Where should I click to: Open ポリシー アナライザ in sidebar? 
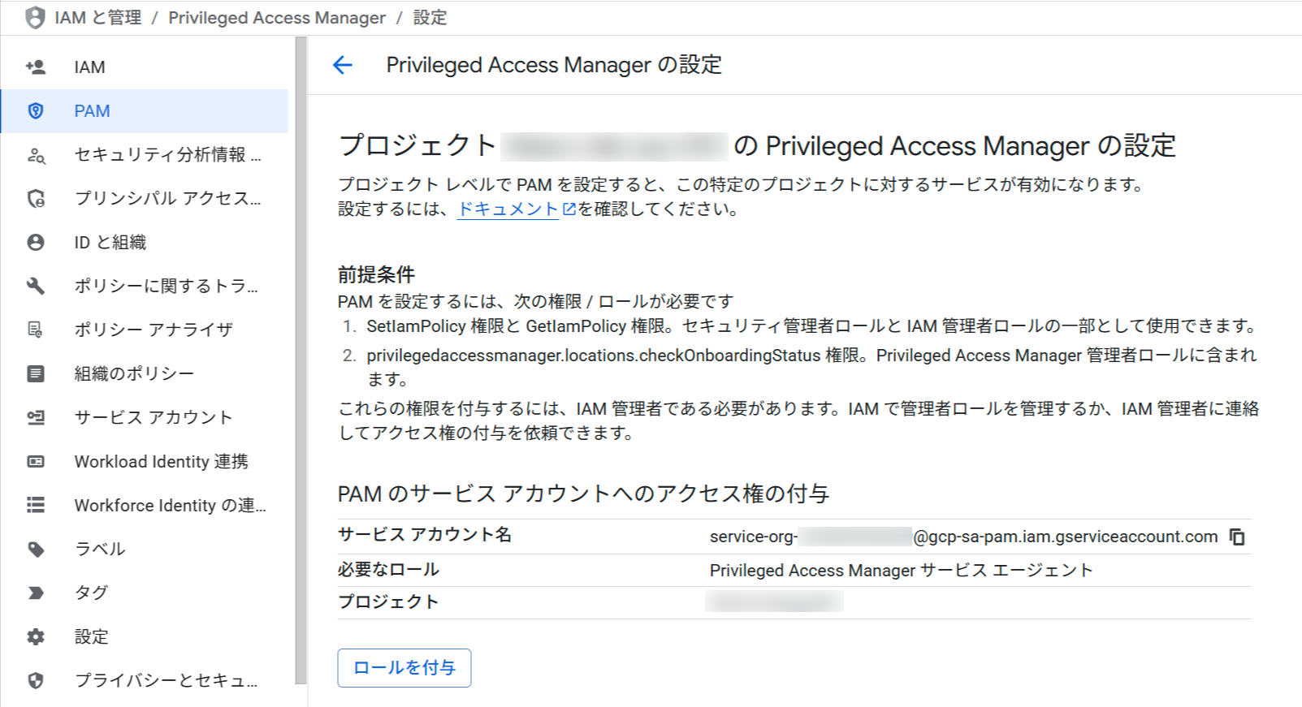pos(154,330)
